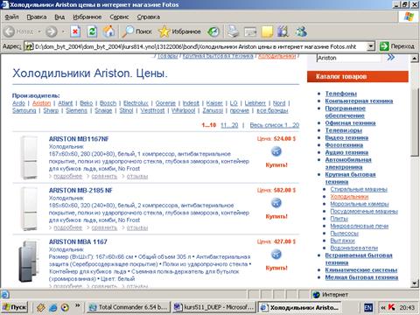Open the Search (Поиск) toolbar button
Screen dimensions: 420x315
coord(137,31)
